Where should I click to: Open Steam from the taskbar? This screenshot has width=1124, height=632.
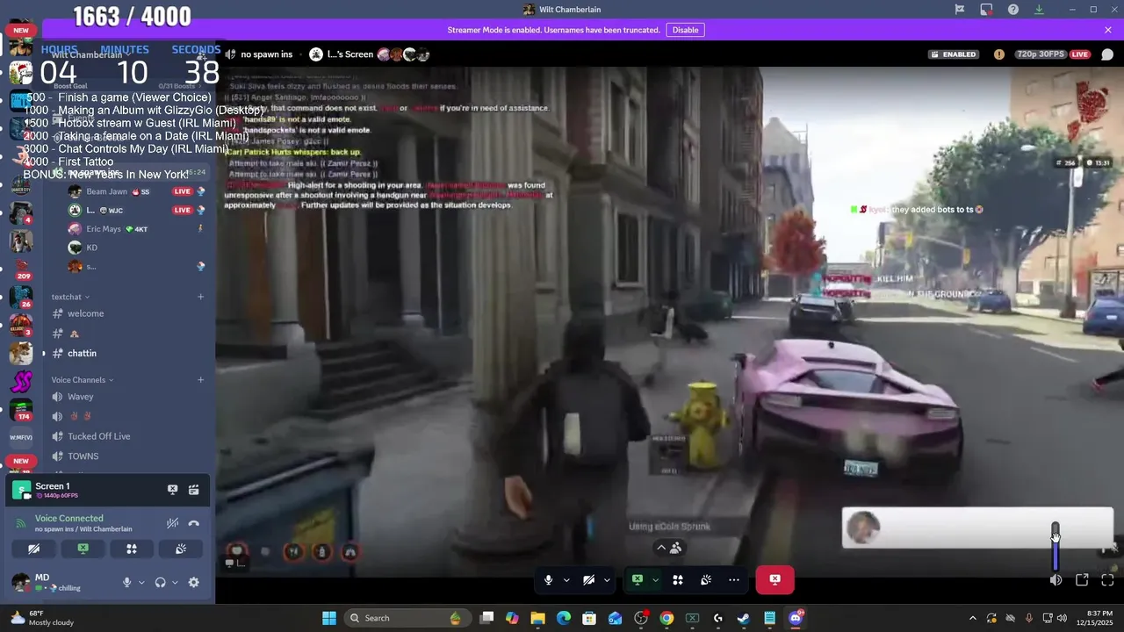pos(744,618)
